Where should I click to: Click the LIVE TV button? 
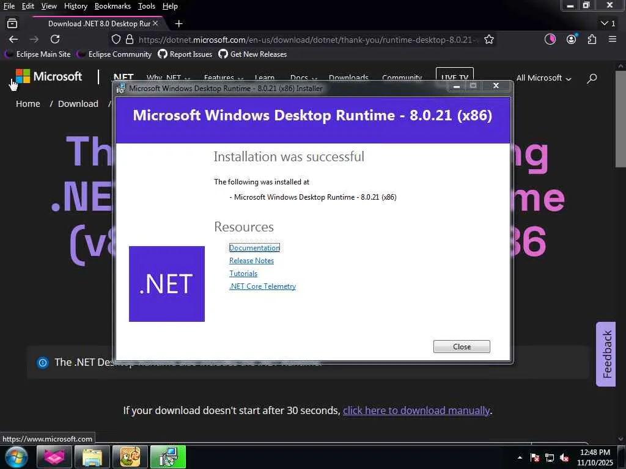[454, 75]
